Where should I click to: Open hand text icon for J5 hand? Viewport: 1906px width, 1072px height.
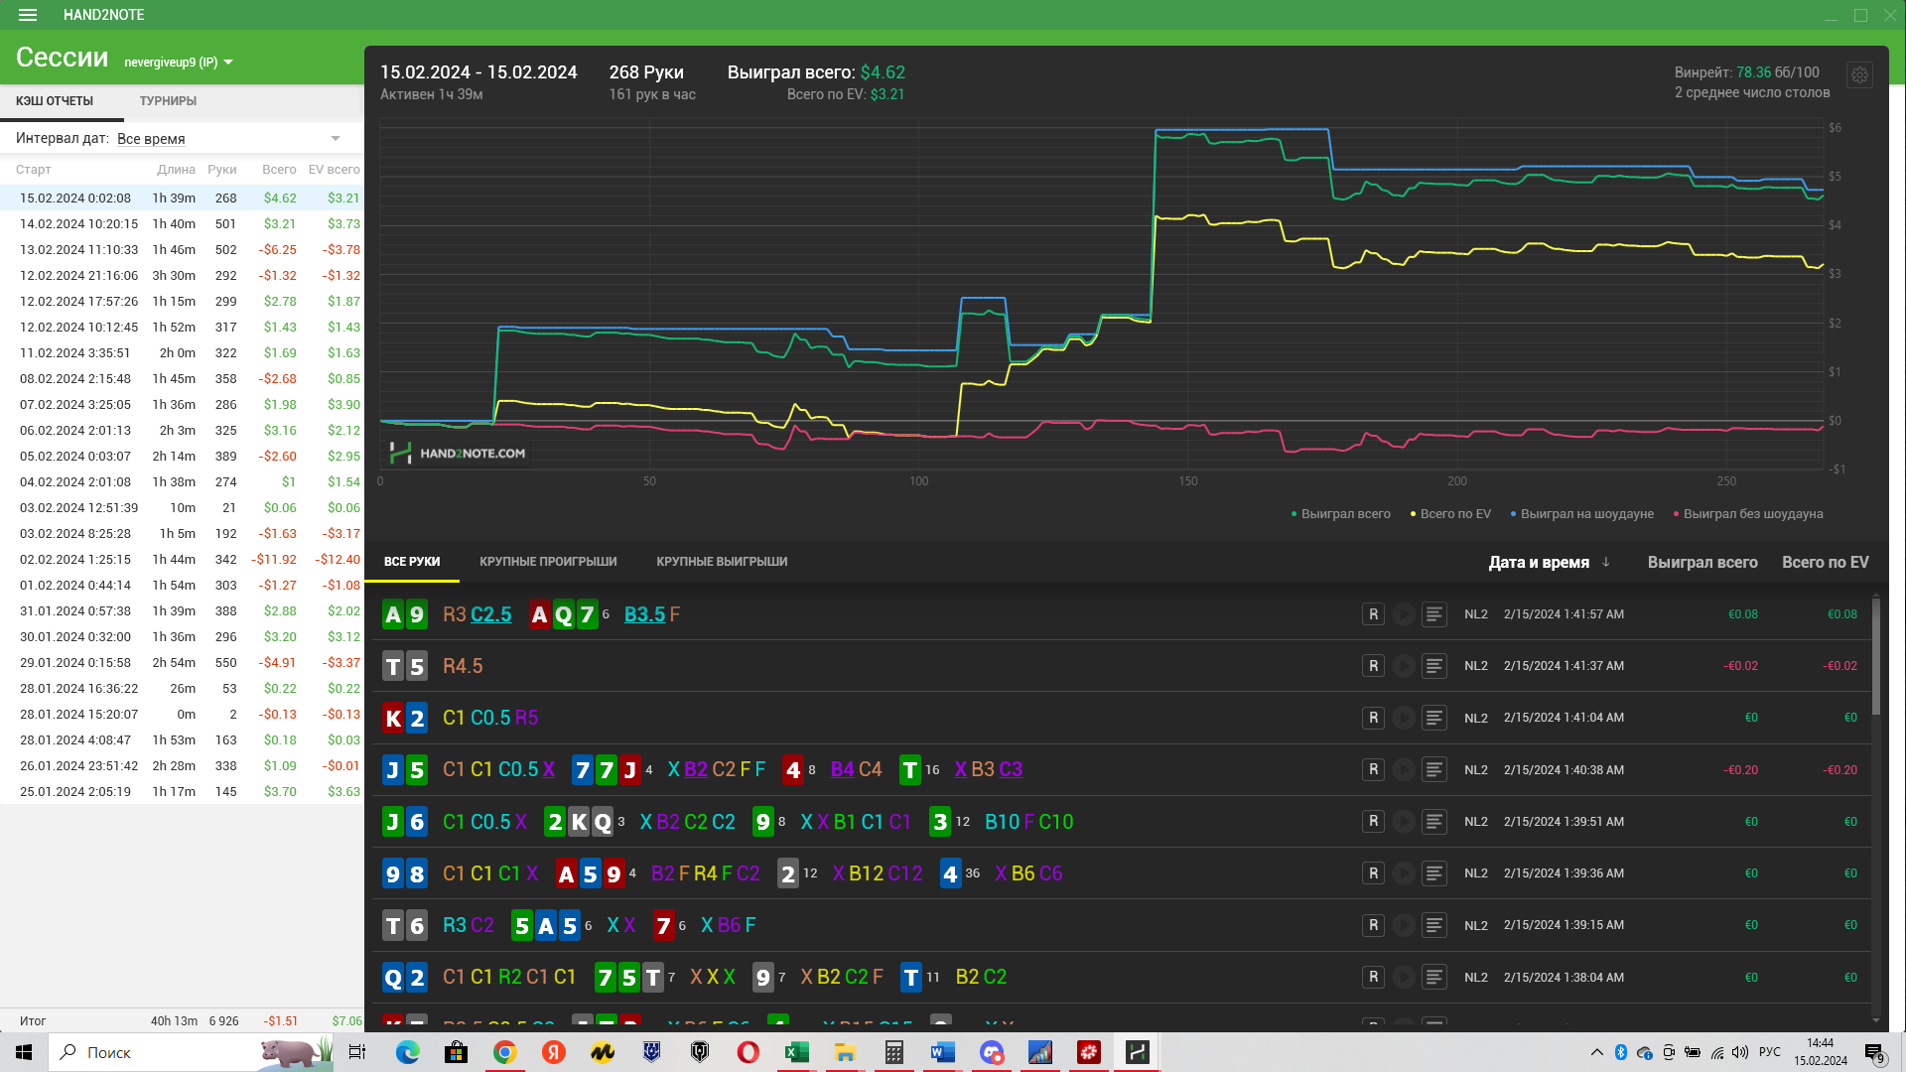1434,769
